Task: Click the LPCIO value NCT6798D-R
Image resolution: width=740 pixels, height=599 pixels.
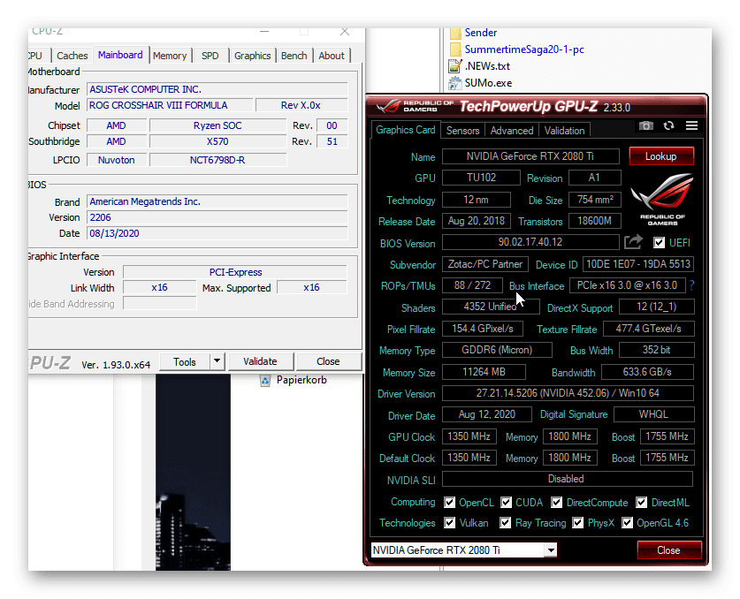Action: point(217,160)
